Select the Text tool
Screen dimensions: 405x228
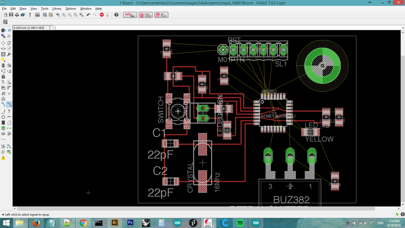point(9,111)
